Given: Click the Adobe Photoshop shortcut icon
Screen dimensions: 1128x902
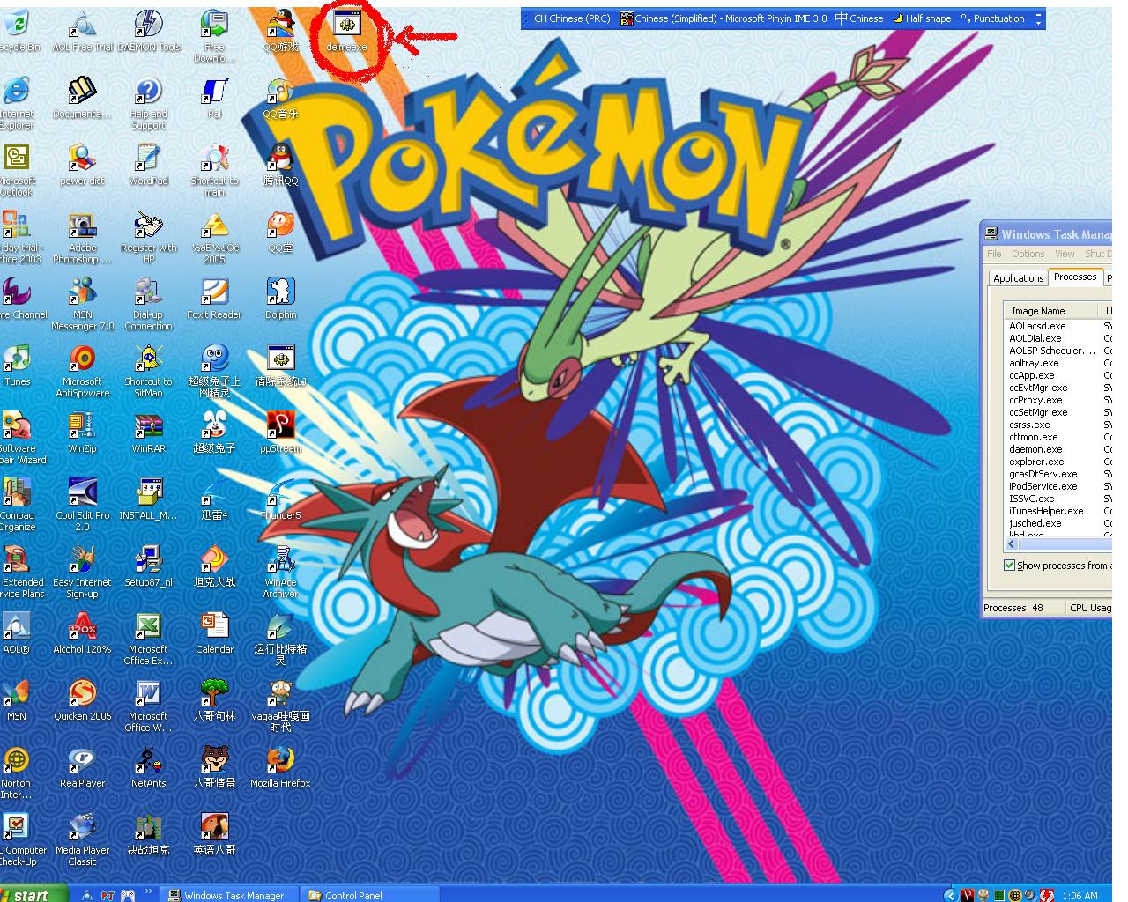Looking at the screenshot, I should [x=82, y=237].
